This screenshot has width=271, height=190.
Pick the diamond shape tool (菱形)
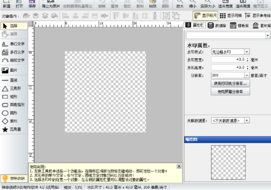[x=10, y=121]
